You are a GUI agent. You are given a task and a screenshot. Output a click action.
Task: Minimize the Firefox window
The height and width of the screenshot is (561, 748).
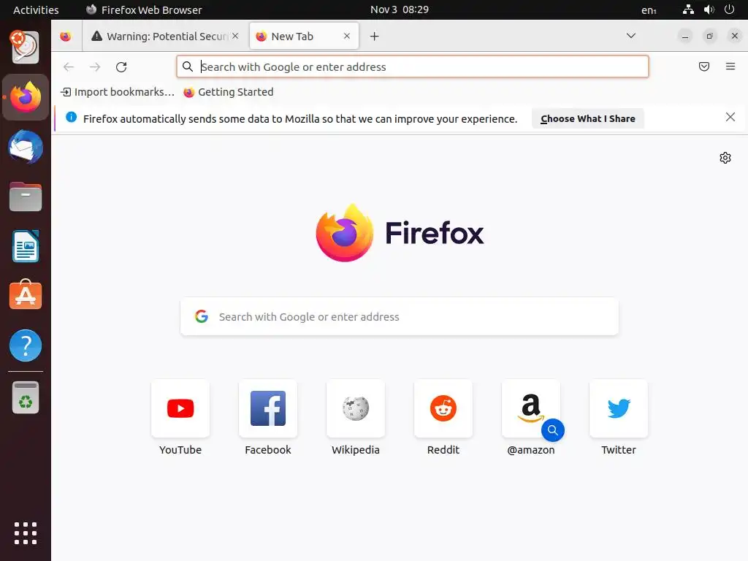[685, 37]
